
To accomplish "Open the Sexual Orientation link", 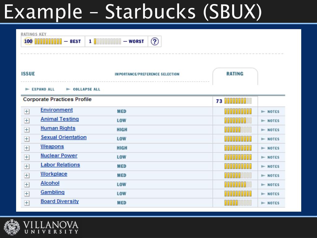I will [x=64, y=137].
